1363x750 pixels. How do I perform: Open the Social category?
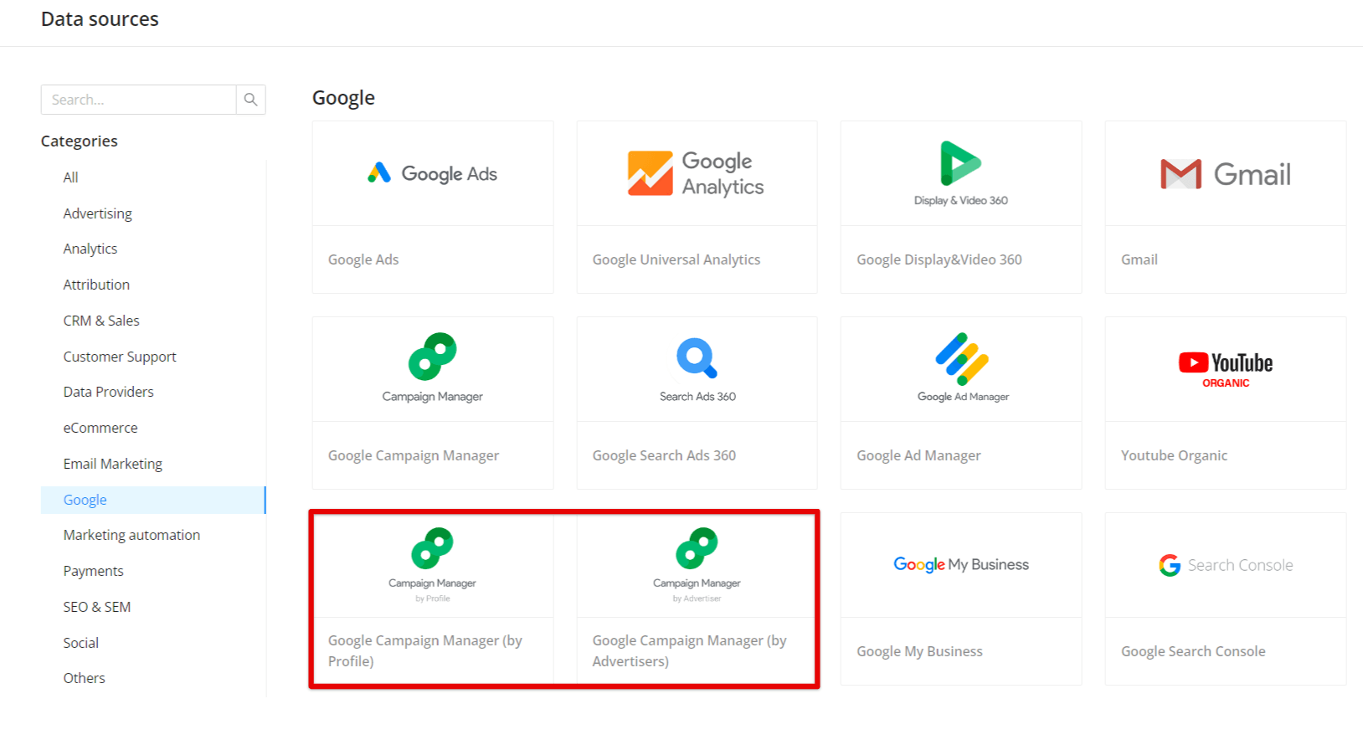pyautogui.click(x=81, y=643)
